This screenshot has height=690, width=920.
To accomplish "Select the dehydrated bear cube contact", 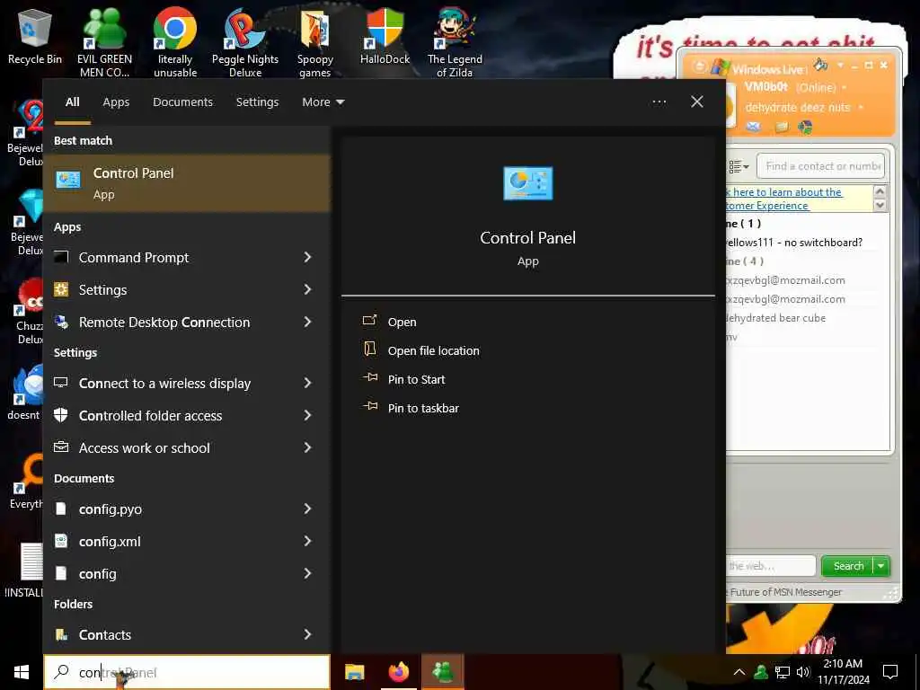I will [x=775, y=318].
